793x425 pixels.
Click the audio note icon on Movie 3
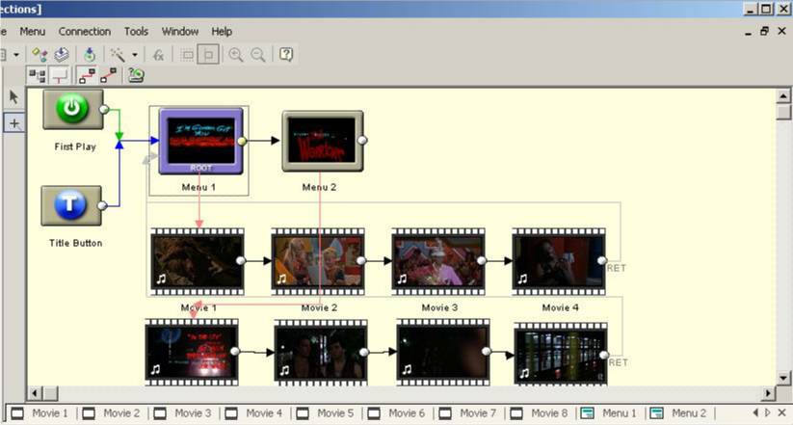[x=402, y=279]
